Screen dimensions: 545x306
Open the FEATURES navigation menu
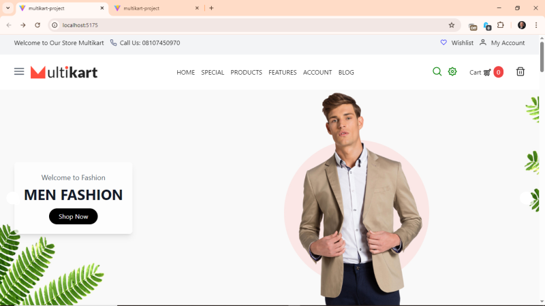pyautogui.click(x=282, y=72)
